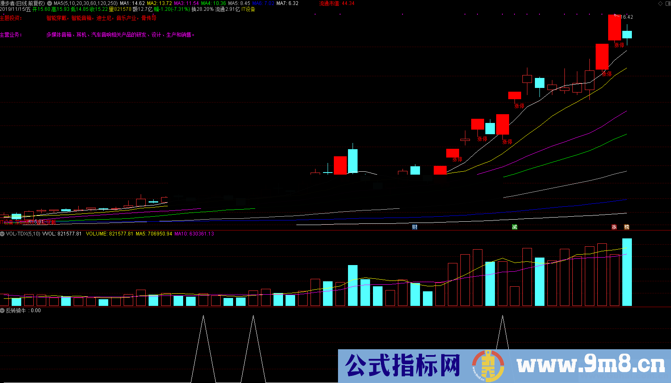Image resolution: width=671 pixels, height=383 pixels.
Task: Click the green MA4: 10.36 value
Action: point(214,3)
